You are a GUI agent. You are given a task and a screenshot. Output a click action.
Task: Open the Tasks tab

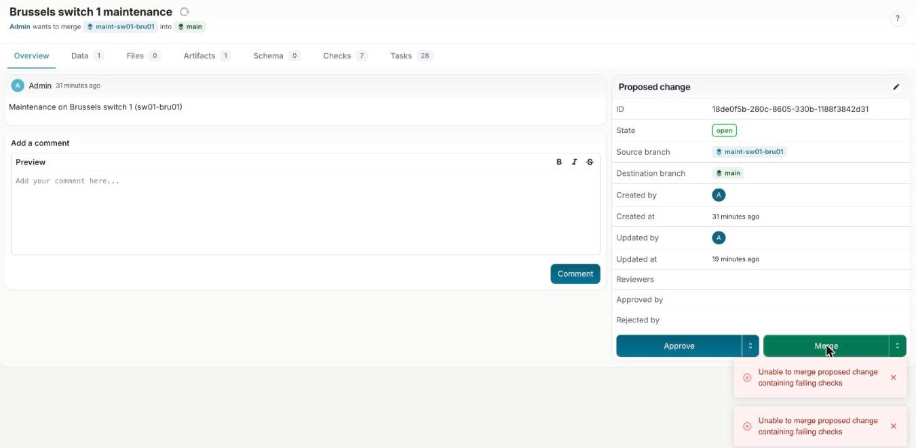[412, 56]
